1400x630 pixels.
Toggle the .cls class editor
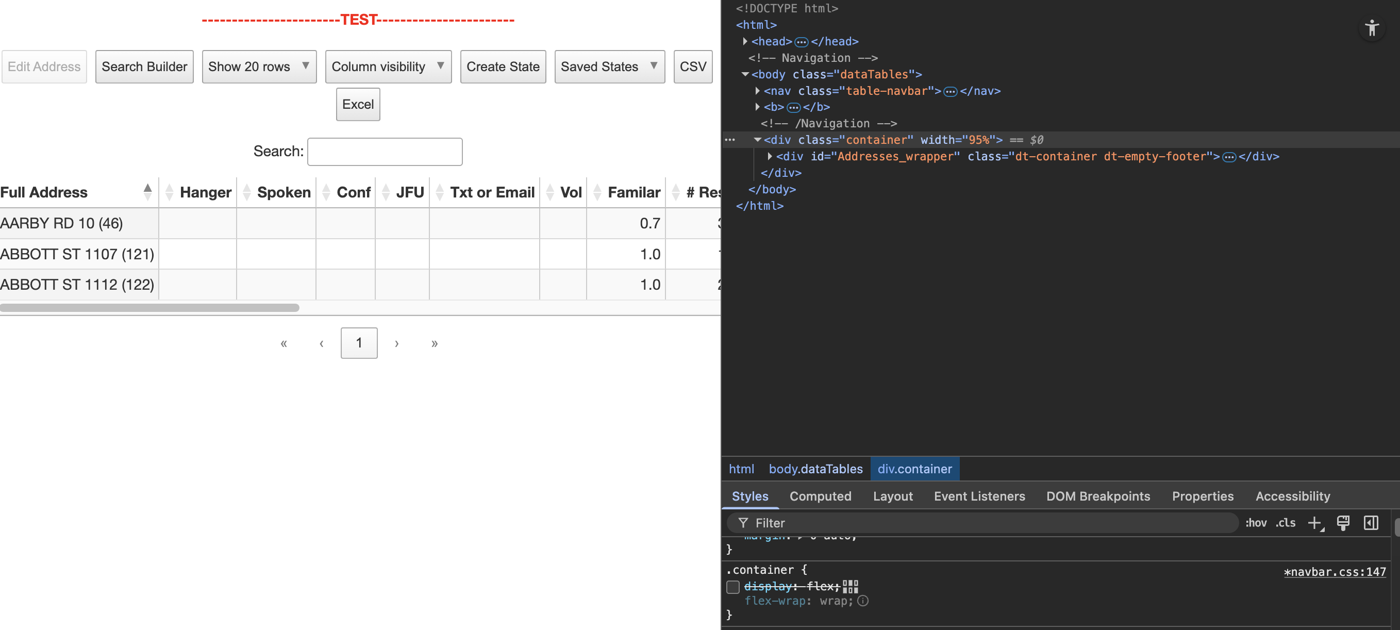click(1286, 523)
